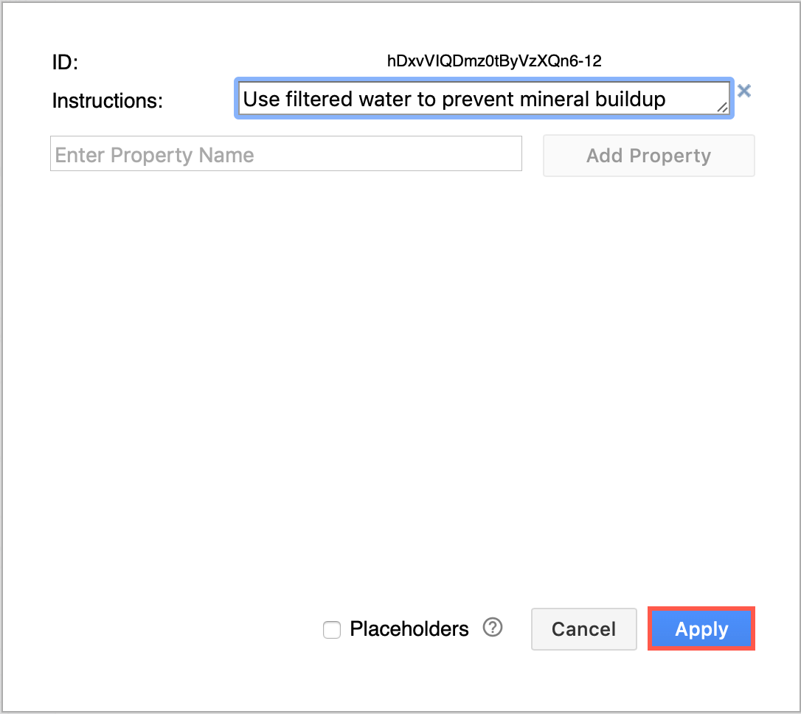Click the diagonal resize grip of the Instructions field
The height and width of the screenshot is (714, 801).
[x=723, y=108]
